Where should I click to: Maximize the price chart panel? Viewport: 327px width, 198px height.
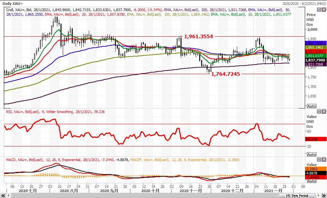coord(319,10)
